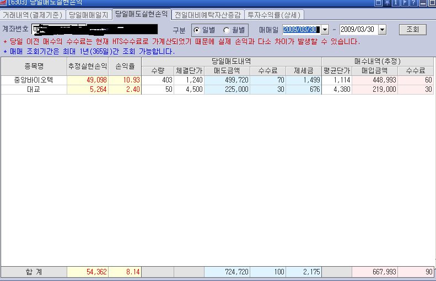
Task: Click the square window icon left of the pin
Action: (x=378, y=3)
